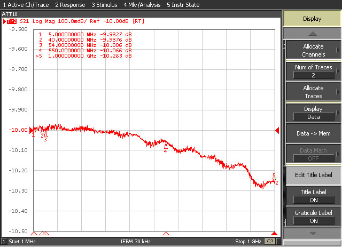Toggle Graticule Label ON softkey
The image size is (342, 247).
coord(313,217)
